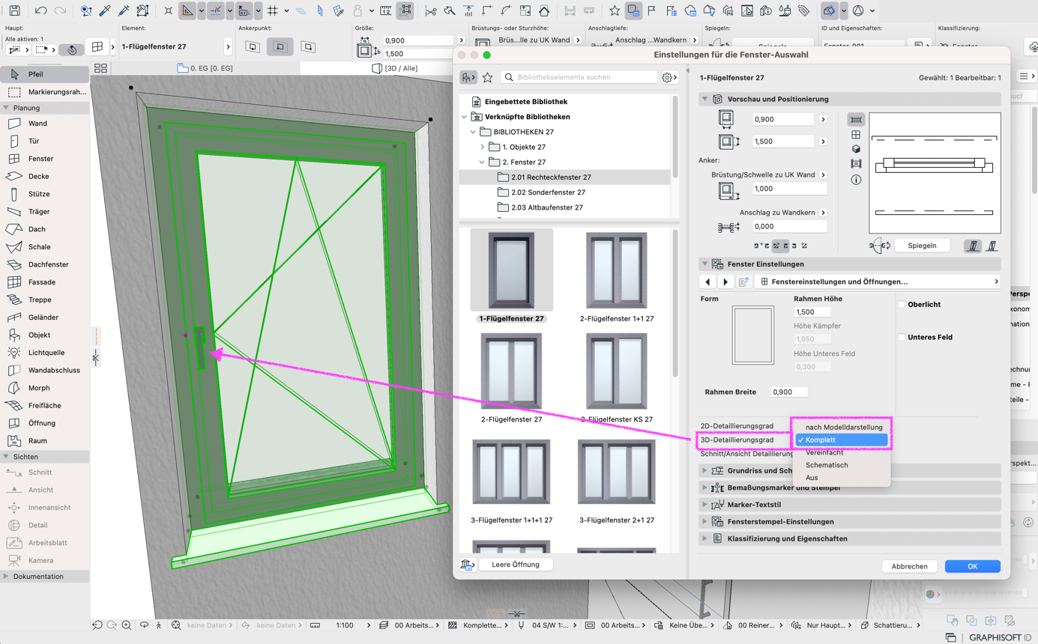The image size is (1038, 644).
Task: Choose nach Modelldarstellung option
Action: 844,428
